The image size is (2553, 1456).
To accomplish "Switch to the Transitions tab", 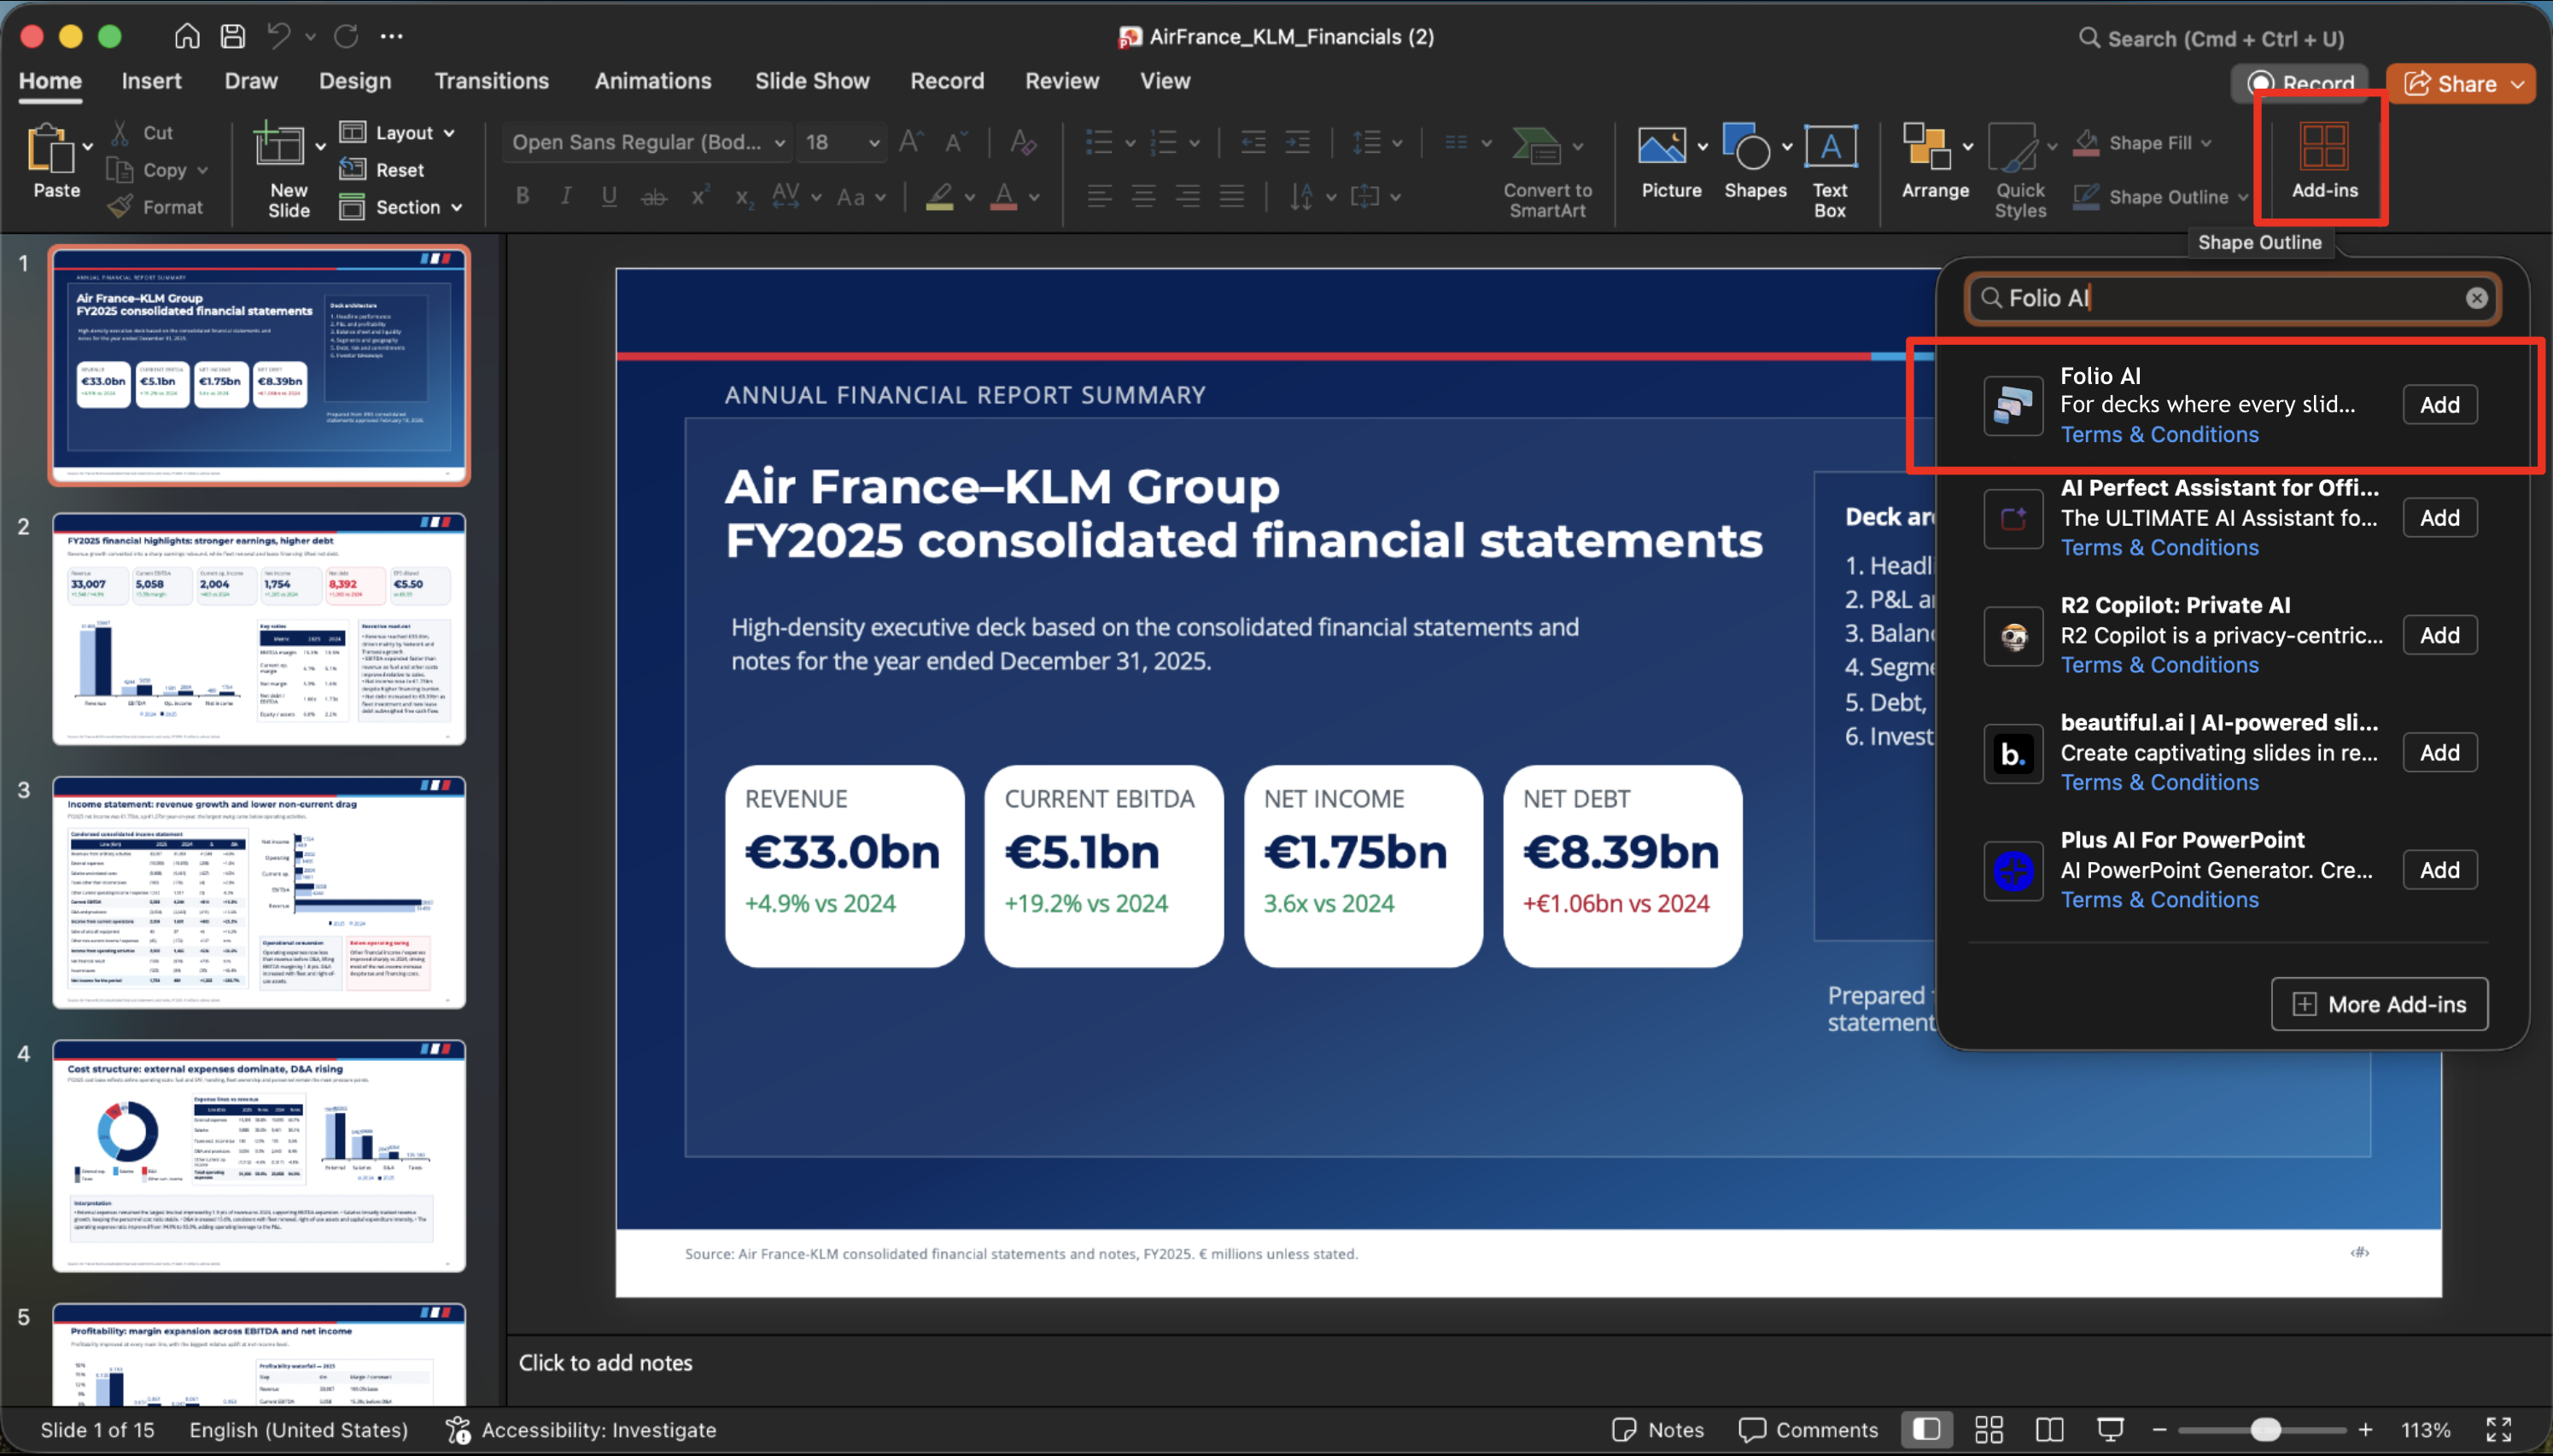I will tap(491, 81).
